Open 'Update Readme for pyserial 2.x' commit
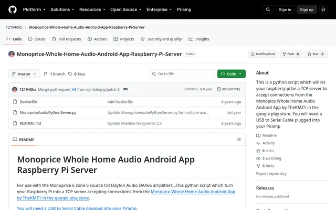The image size is (336, 210). pyautogui.click(x=134, y=123)
